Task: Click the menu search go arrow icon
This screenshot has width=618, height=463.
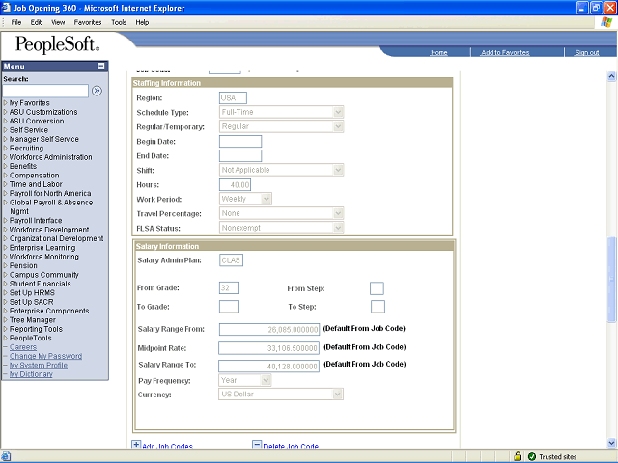Action: click(x=97, y=91)
